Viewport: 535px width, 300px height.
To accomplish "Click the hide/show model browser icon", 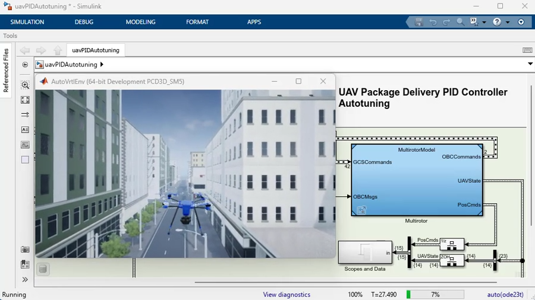I will [x=25, y=65].
